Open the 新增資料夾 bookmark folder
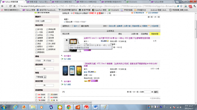The image size is (197, 110). 140,10
